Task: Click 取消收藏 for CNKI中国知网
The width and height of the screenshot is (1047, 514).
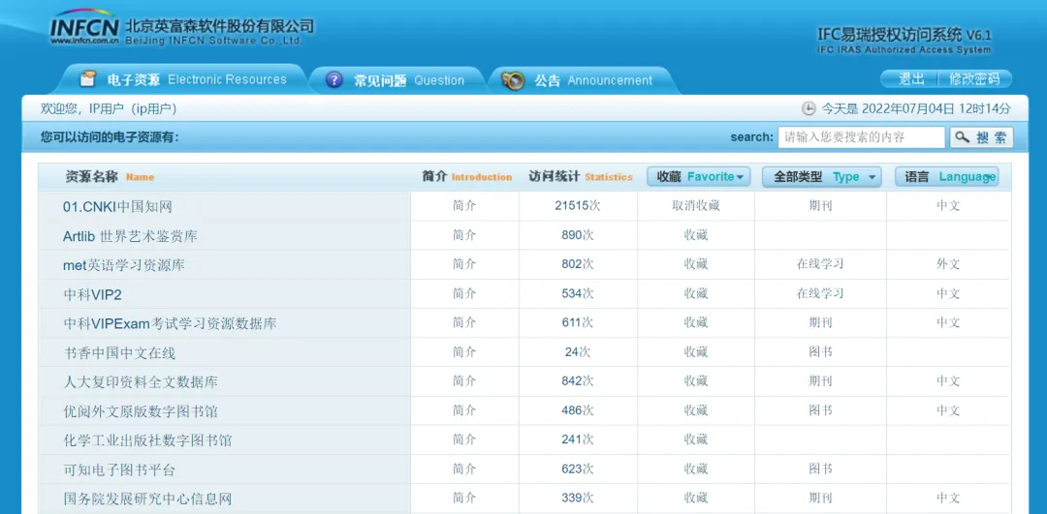Action: point(696,206)
